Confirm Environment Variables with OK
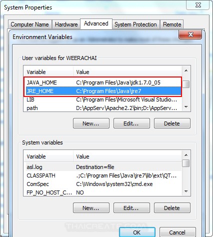 tap(137, 232)
